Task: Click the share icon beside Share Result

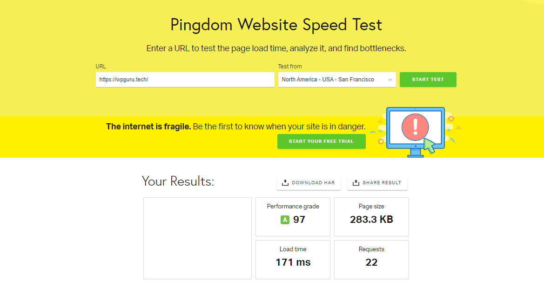Action: point(356,183)
